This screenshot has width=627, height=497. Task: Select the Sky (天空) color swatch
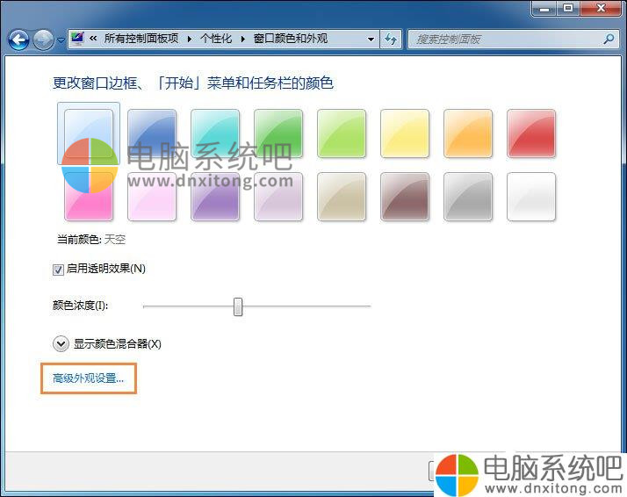[x=89, y=133]
